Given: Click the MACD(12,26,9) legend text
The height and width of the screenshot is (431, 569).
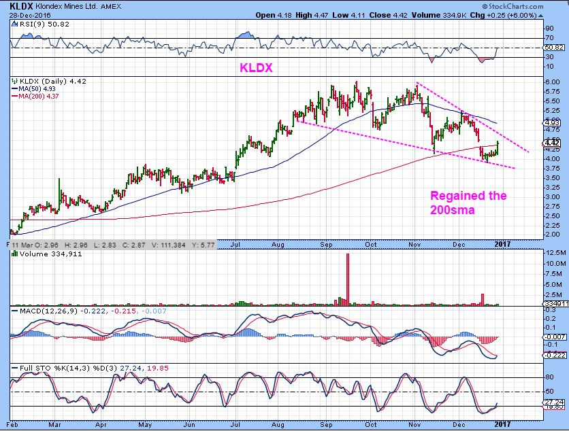Looking at the screenshot, I should click(48, 311).
